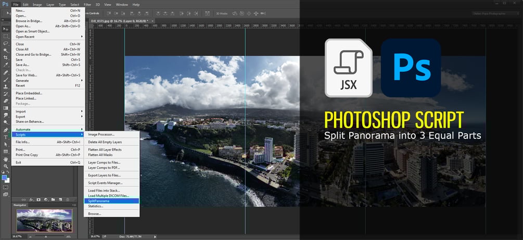
Task: Click the Add layer mask icon
Action: click(x=39, y=199)
